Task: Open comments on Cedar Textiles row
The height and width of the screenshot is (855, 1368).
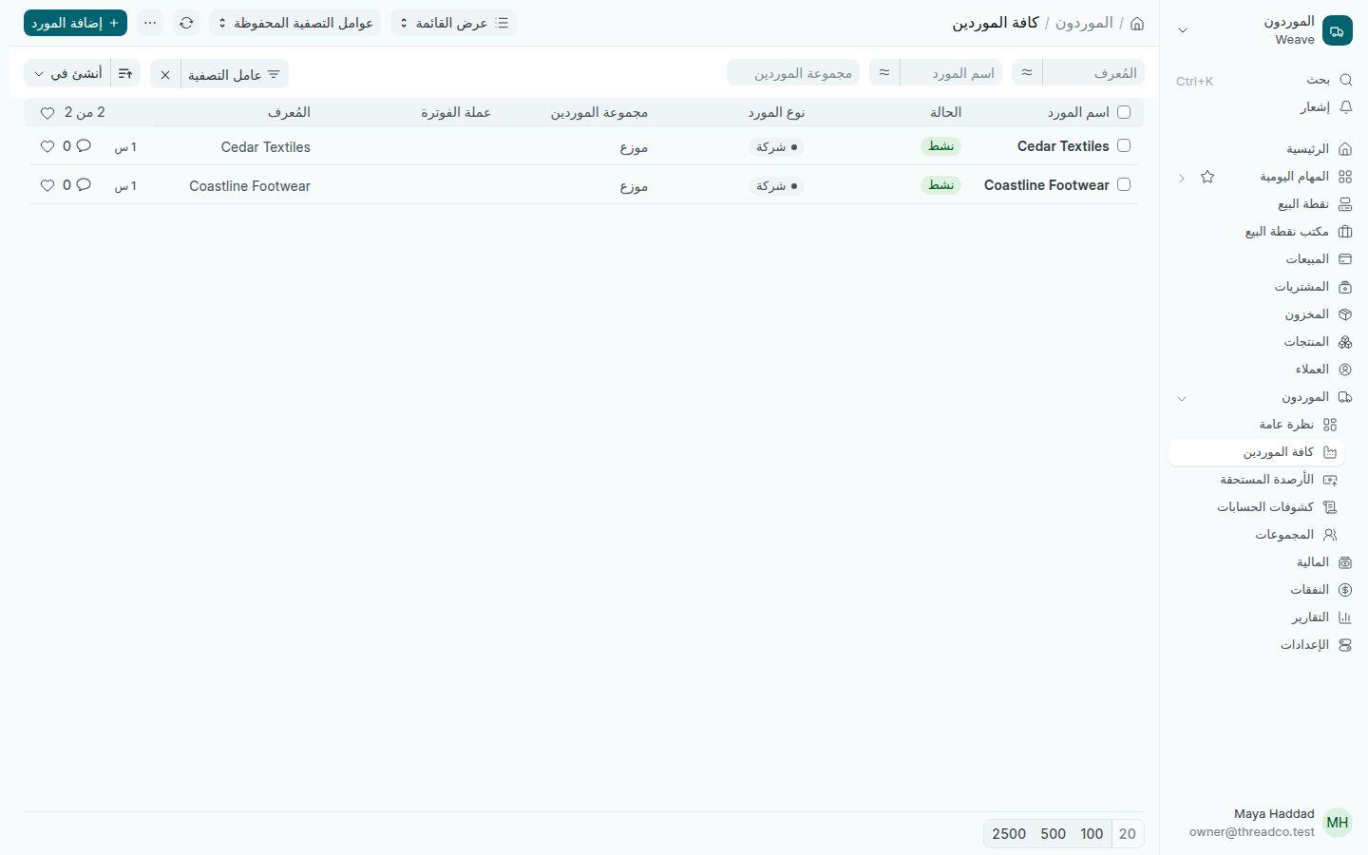Action: (84, 146)
